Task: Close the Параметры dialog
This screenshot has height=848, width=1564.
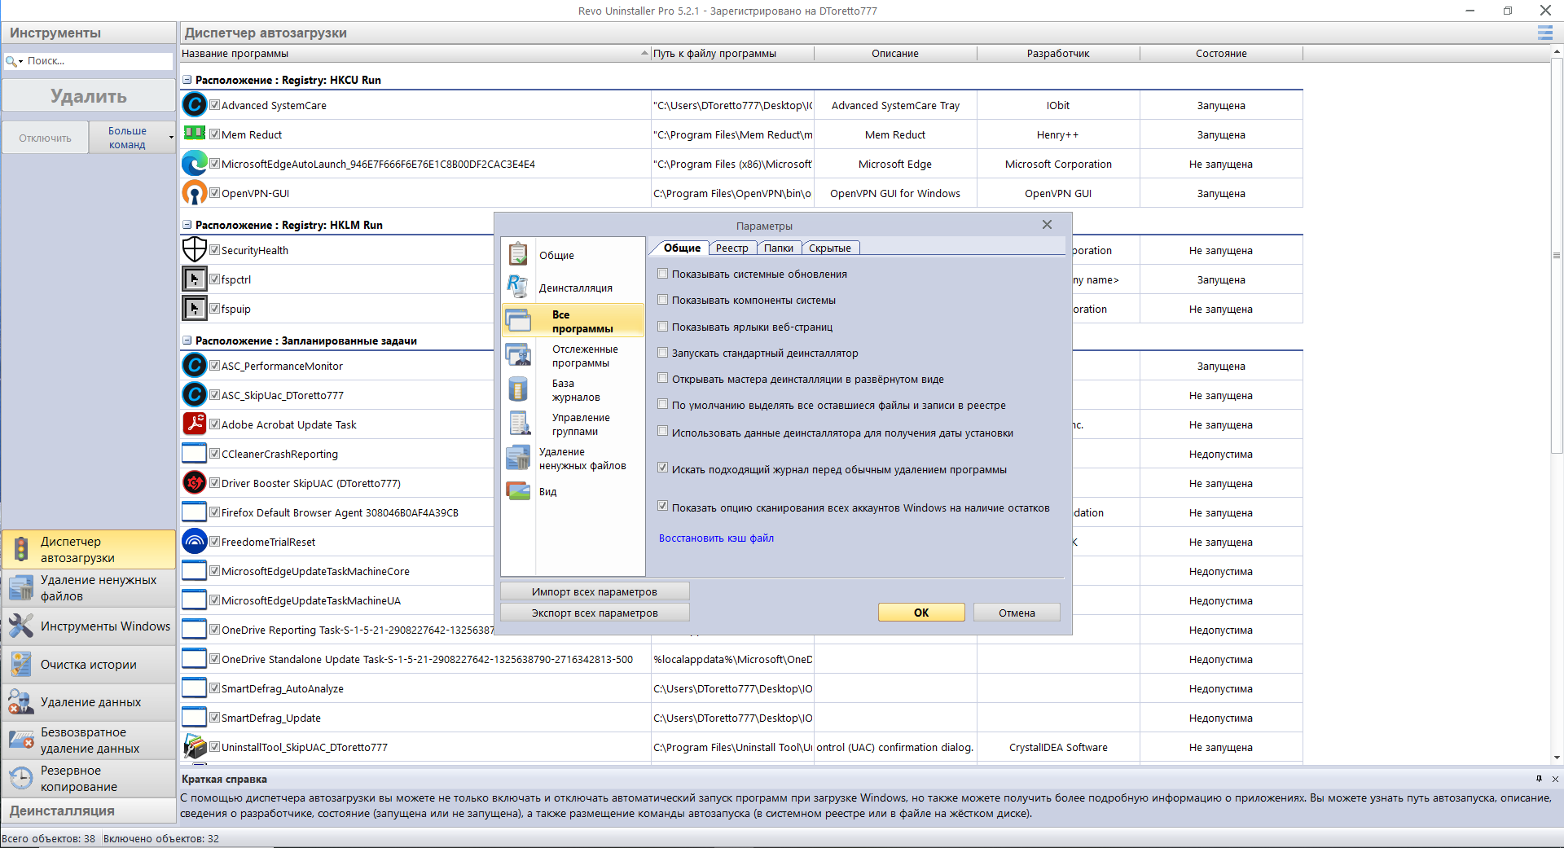Action: coord(1047,225)
